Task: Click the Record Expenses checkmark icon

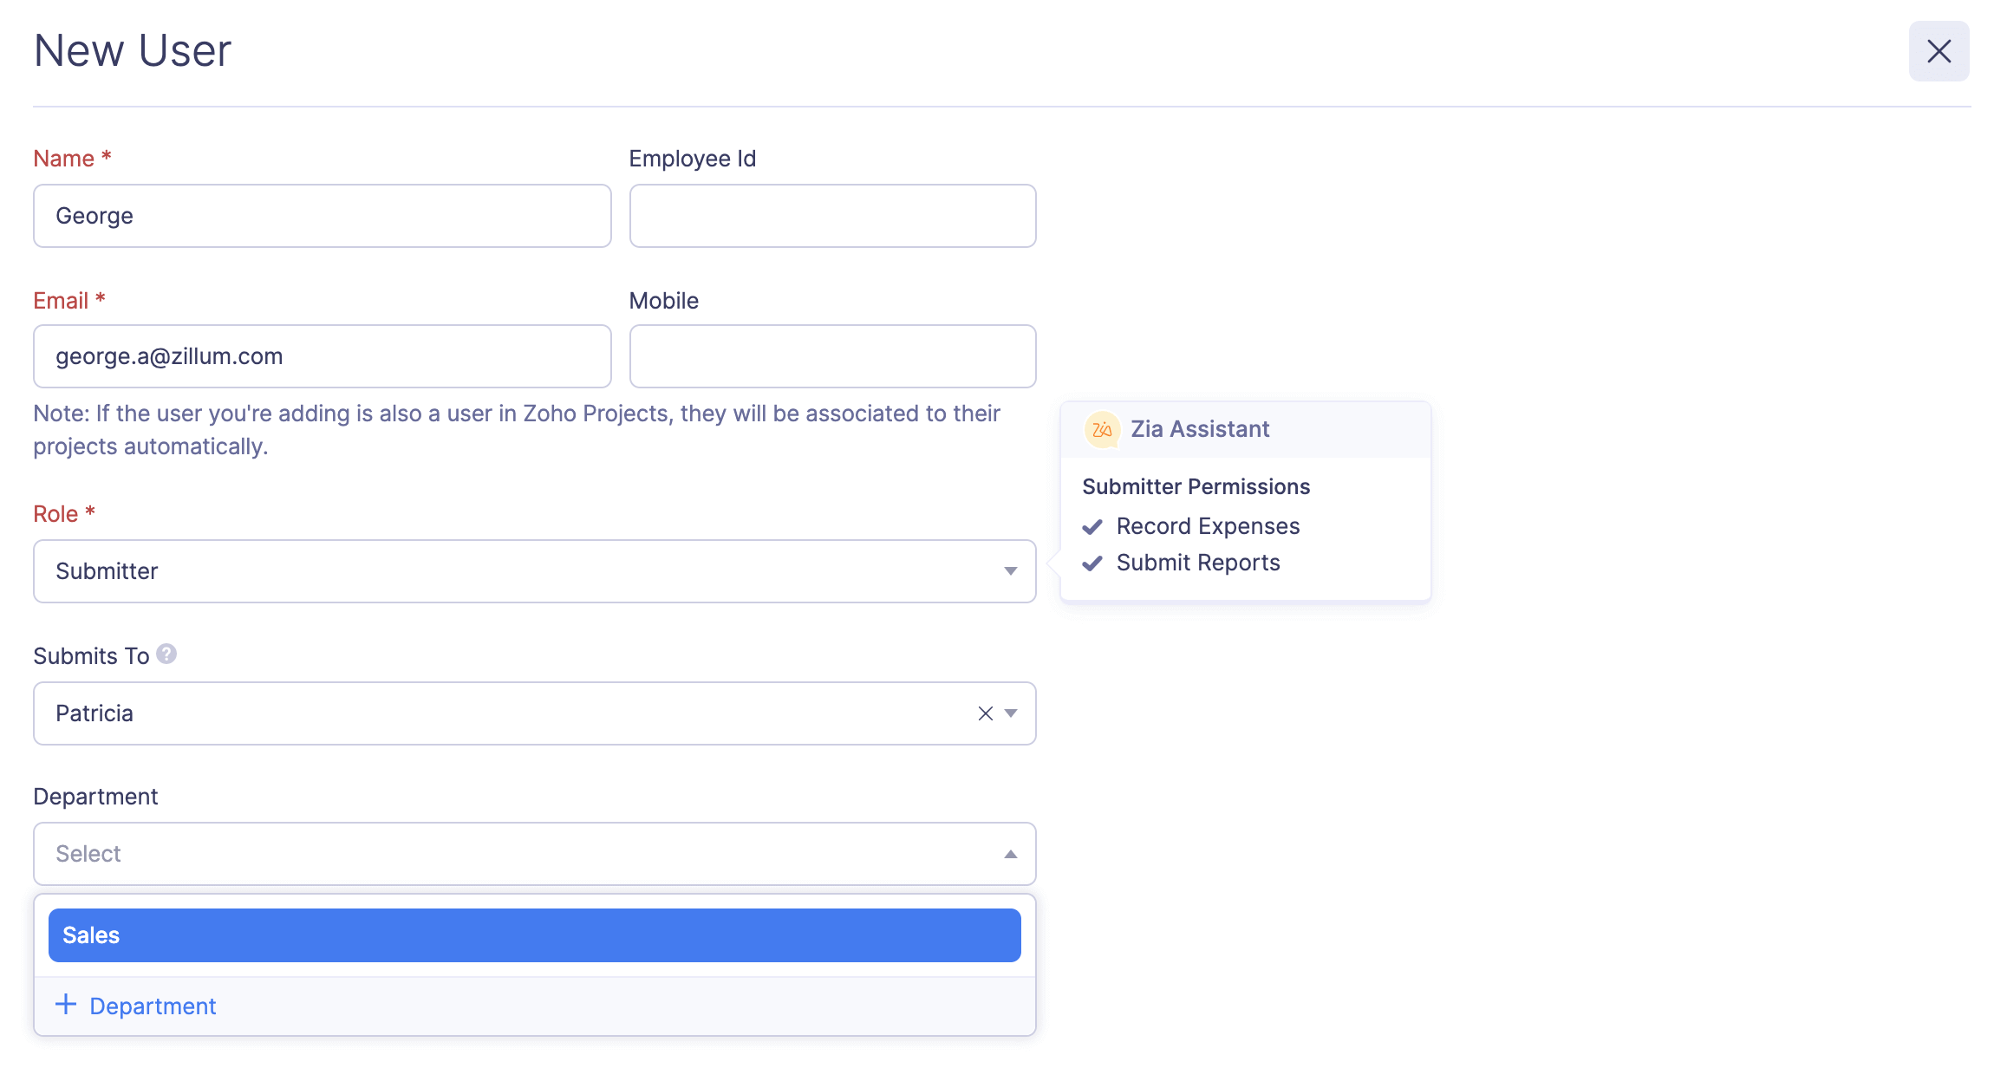Action: point(1094,525)
